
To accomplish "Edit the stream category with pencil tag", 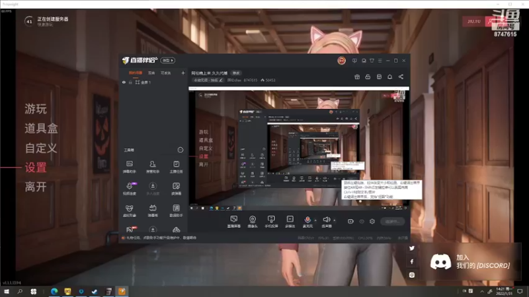I will tap(208, 80).
